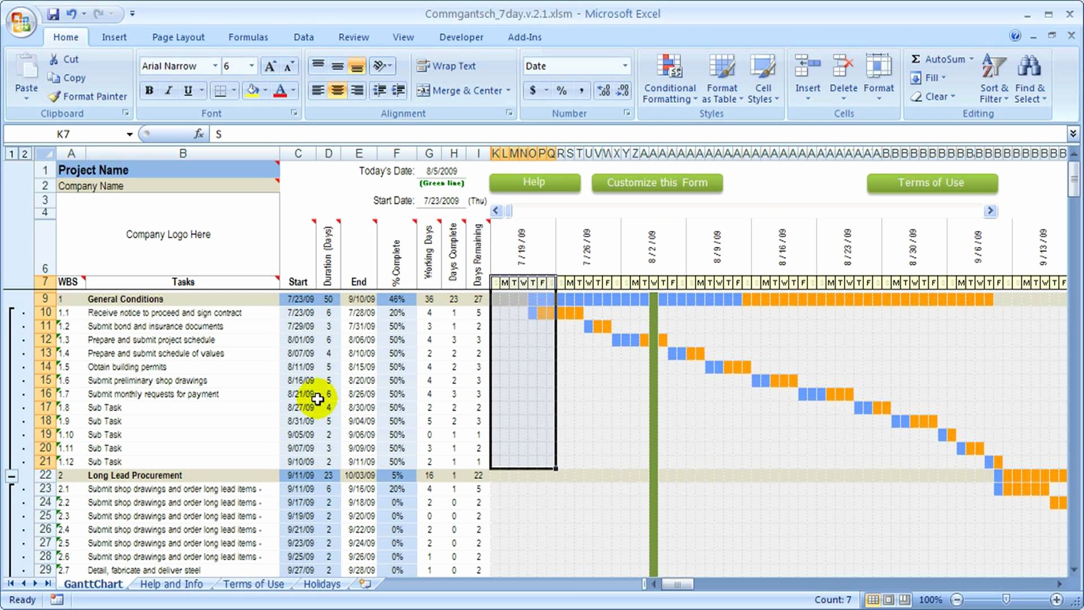Switch to Help and Info sheet

(171, 584)
